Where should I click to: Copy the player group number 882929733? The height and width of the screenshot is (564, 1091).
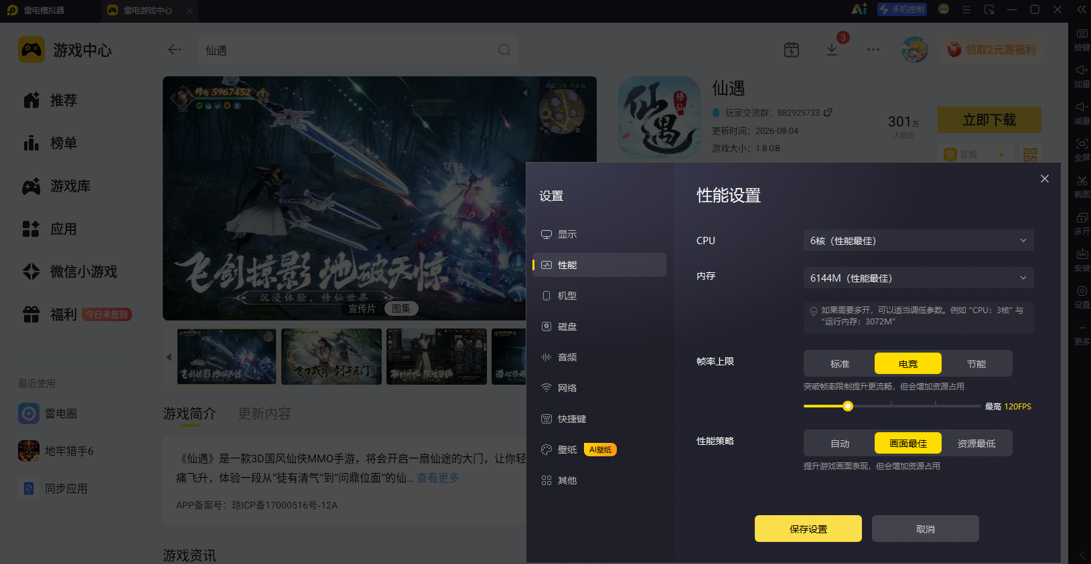pos(828,112)
